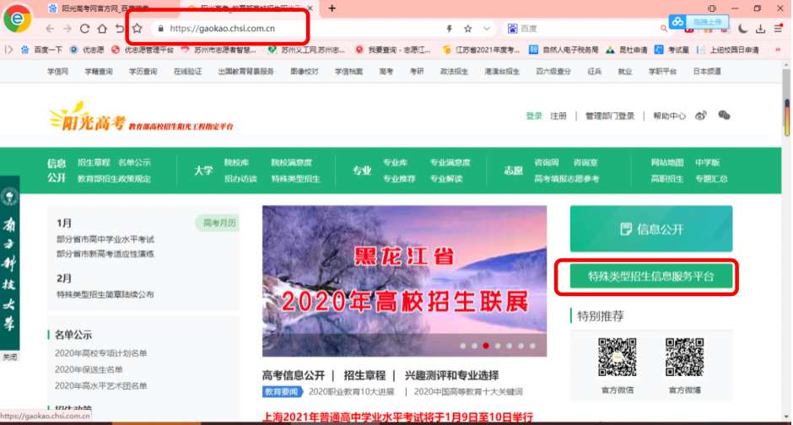The height and width of the screenshot is (425, 793).
Task: Open the downloads arrow icon
Action: point(760,29)
